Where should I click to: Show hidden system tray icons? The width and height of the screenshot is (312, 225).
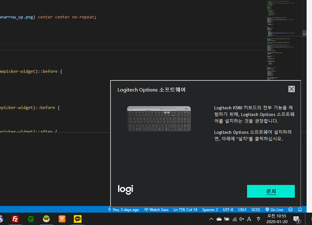(211, 219)
